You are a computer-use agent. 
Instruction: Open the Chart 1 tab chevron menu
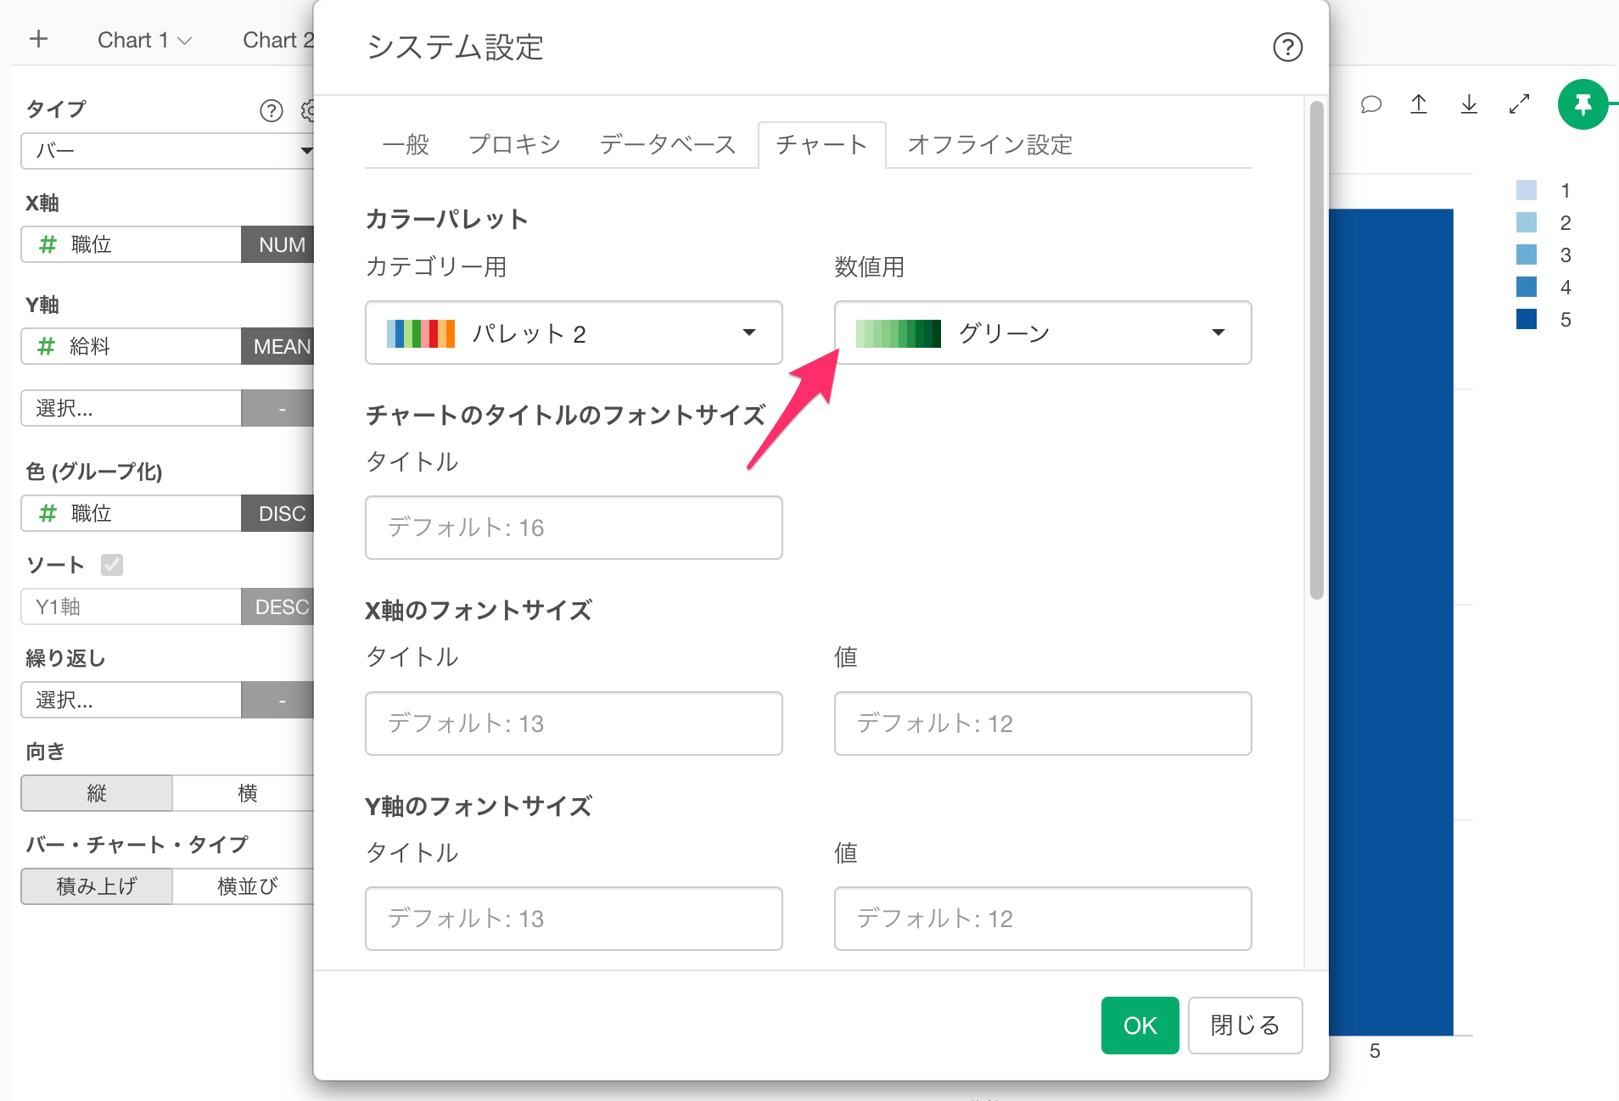[x=184, y=41]
